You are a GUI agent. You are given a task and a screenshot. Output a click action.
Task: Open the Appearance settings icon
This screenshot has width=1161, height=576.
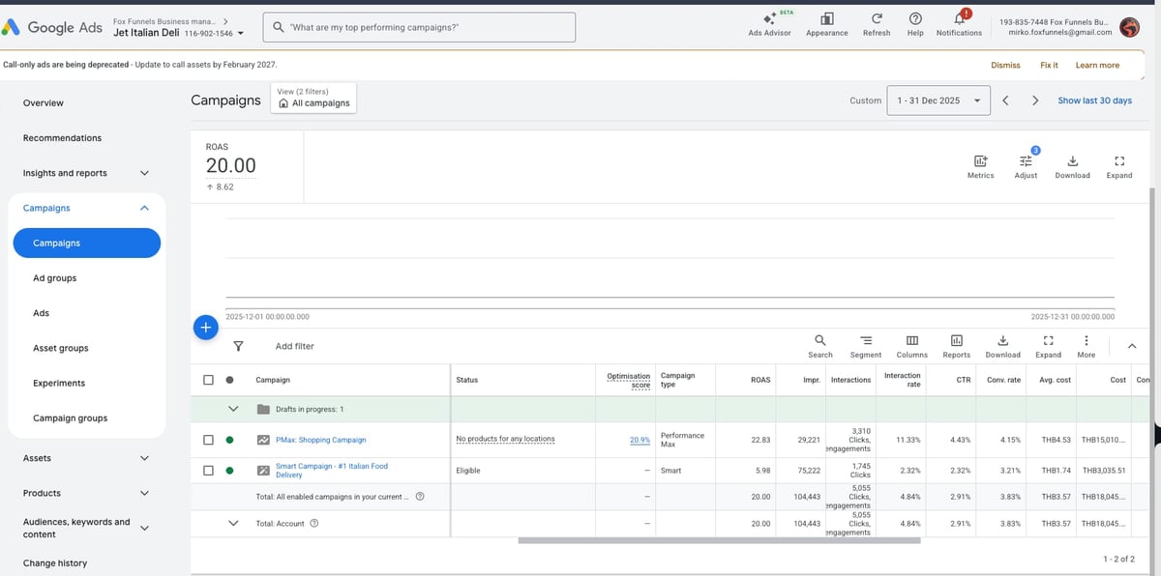coord(827,18)
